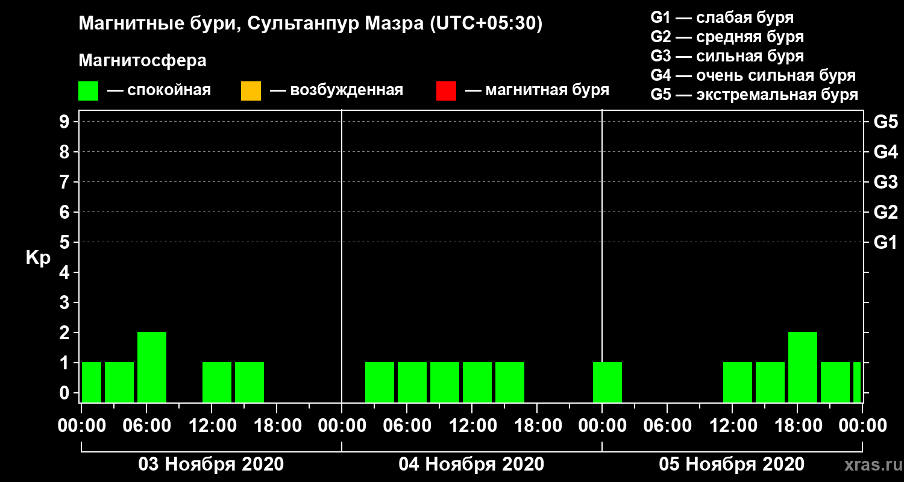Screen dimensions: 904x482
Task: Click the red 'магнитная буря' legend swatch
Action: tap(446, 91)
